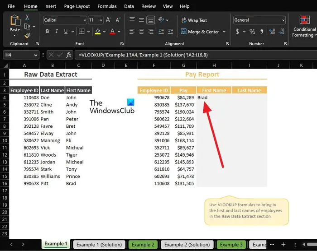Toggle Center horizontal alignment

point(141,32)
